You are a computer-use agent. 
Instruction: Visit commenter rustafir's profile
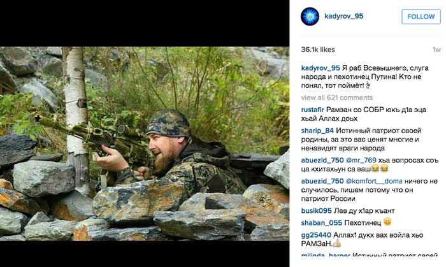point(313,110)
